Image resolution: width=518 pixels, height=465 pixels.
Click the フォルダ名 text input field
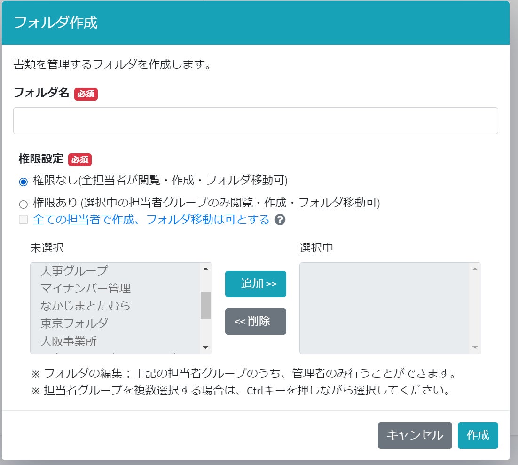click(x=255, y=120)
